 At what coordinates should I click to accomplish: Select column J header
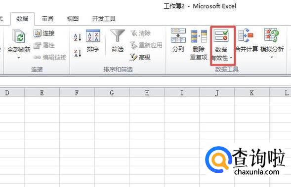click(217, 93)
